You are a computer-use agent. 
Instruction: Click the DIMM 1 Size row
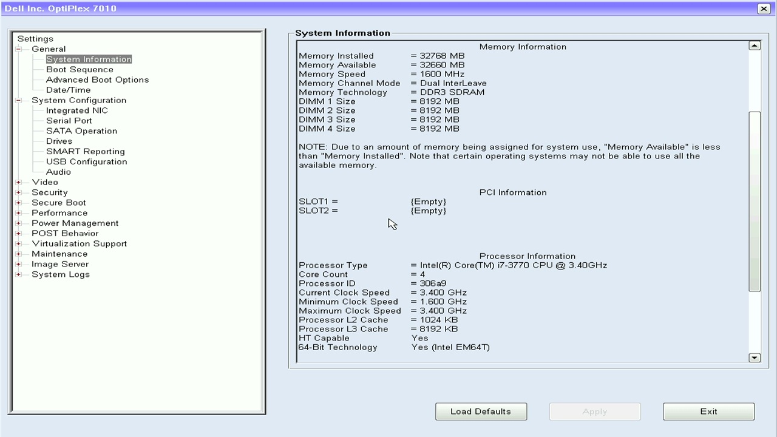[x=379, y=101]
